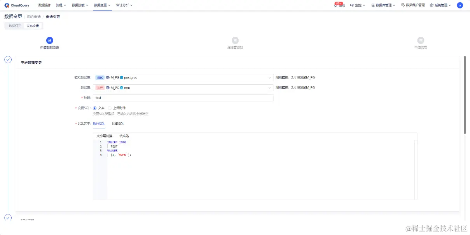The width and height of the screenshot is (470, 235).
Task: Switch to the 回退SQL tab
Action: pyautogui.click(x=118, y=124)
